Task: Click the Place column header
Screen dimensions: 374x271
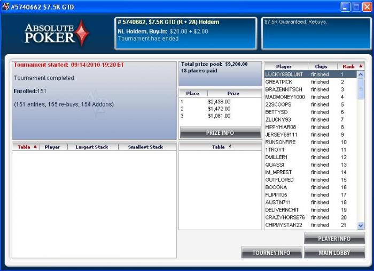Action: (192, 93)
